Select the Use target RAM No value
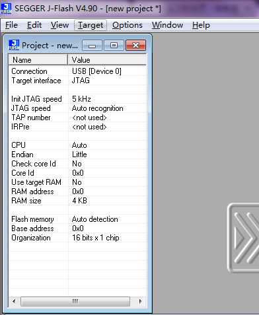 coord(77,182)
